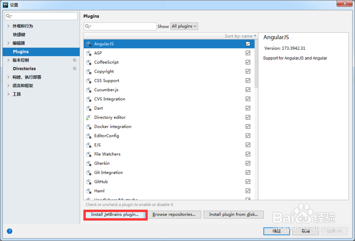Click the Haml plugin icon
Image resolution: width=355 pixels, height=241 pixels.
click(89, 191)
